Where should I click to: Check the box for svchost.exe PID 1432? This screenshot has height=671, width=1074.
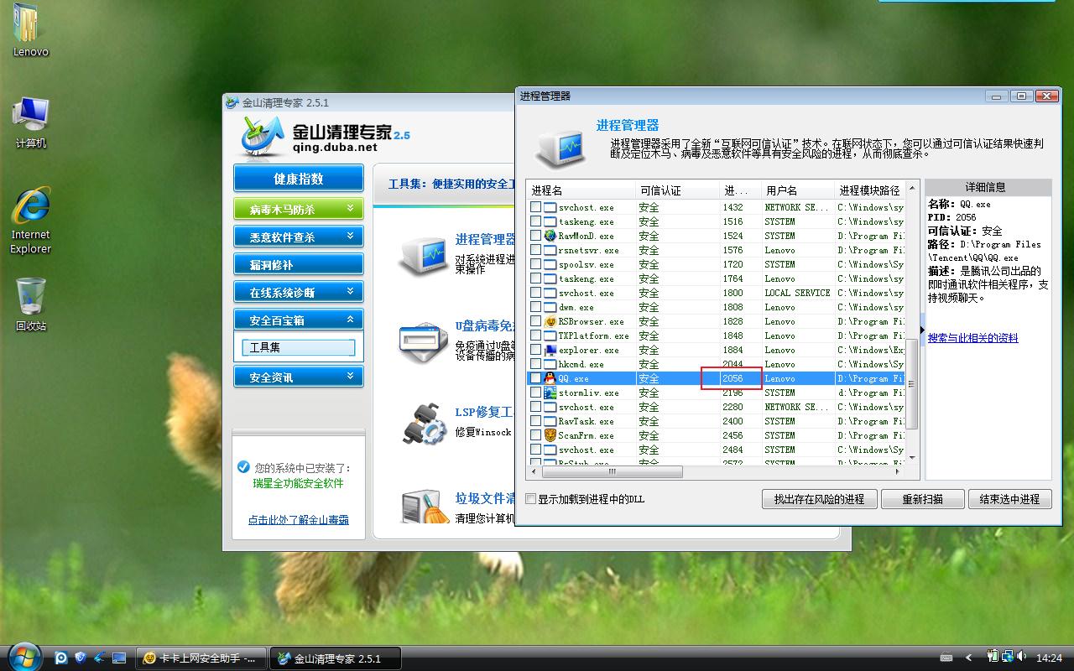point(536,207)
